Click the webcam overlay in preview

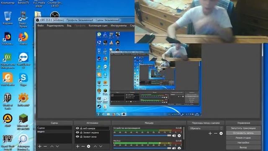175,52
